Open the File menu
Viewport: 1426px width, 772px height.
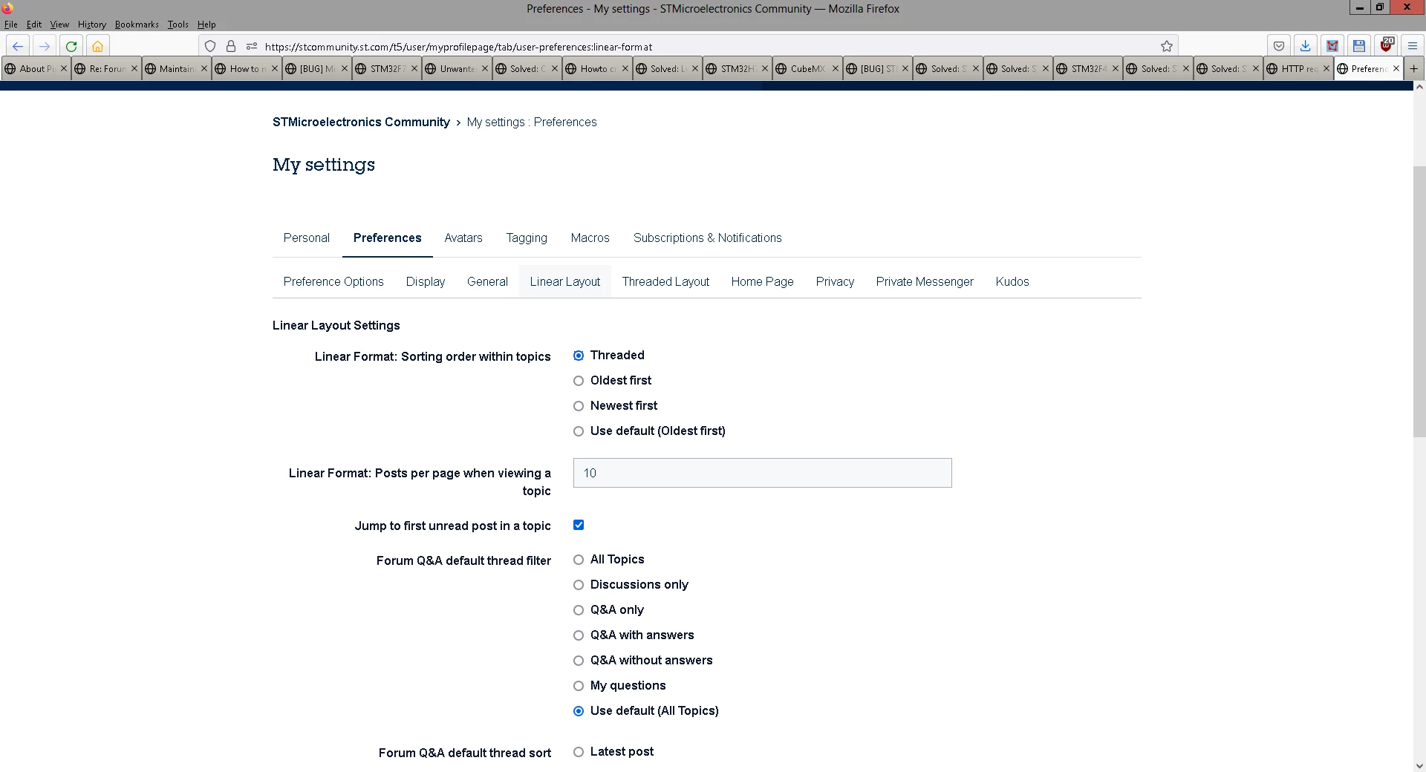click(x=11, y=24)
